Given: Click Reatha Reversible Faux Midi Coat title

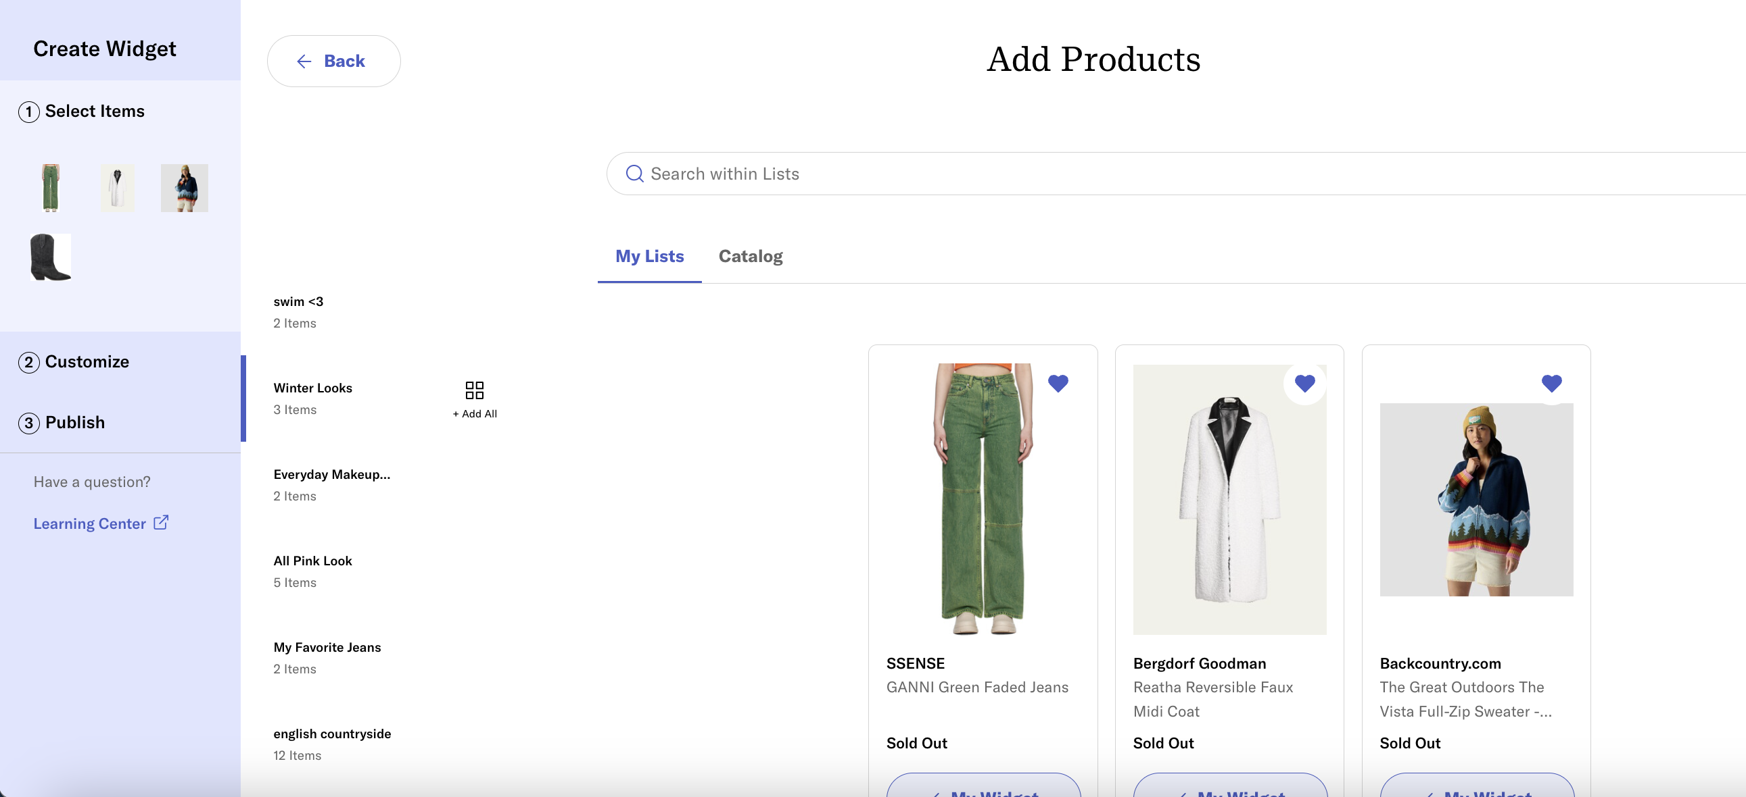Looking at the screenshot, I should [1213, 700].
